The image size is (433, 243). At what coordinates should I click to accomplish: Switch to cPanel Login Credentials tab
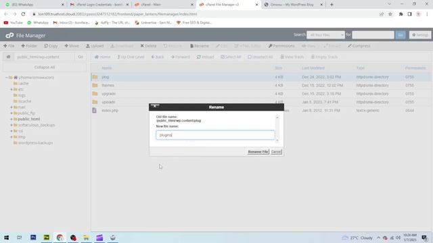[99, 5]
